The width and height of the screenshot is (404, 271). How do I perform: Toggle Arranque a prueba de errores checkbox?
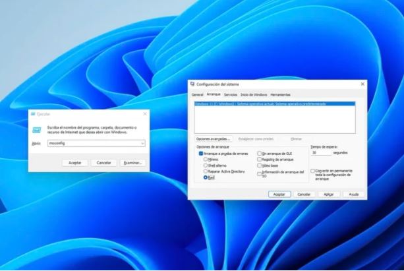201,154
